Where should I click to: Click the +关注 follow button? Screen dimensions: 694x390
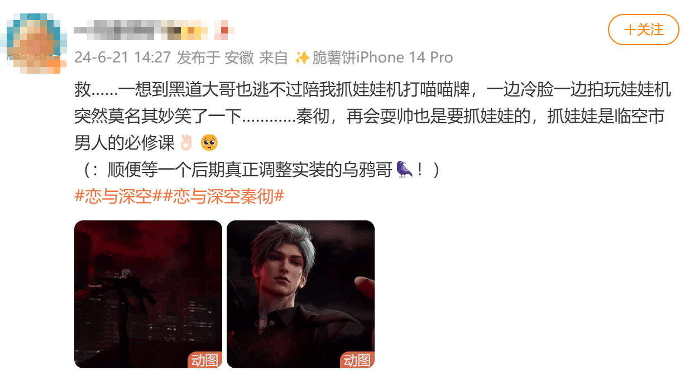click(643, 30)
